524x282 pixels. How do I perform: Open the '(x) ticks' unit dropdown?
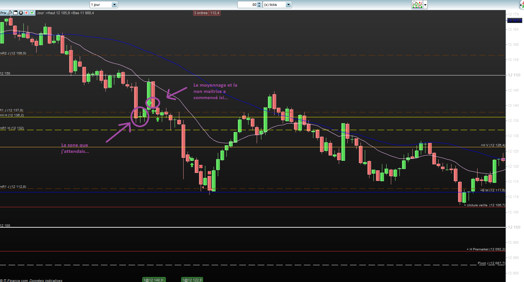pyautogui.click(x=277, y=5)
